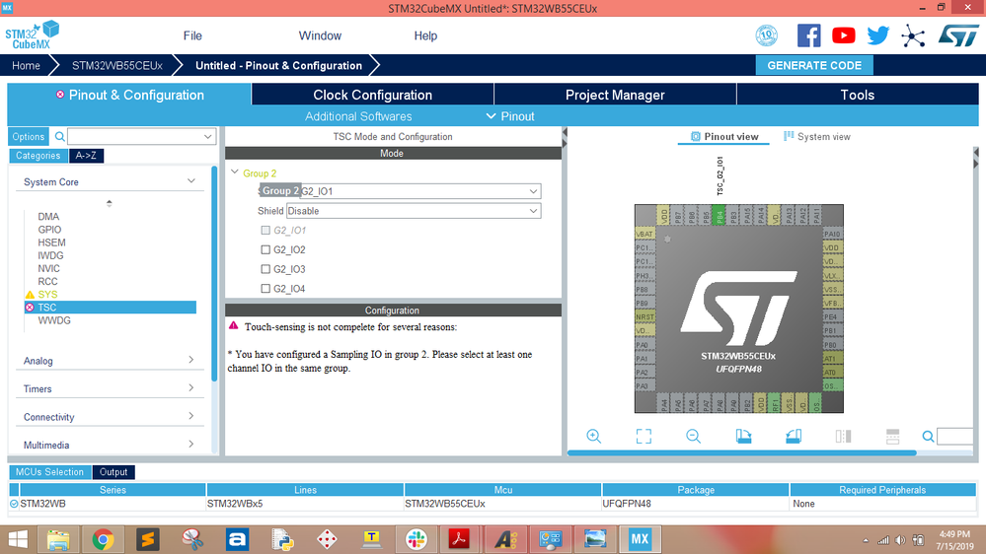Open the Pinout dropdown menu
Screen dimensions: 986x554
[x=510, y=116]
